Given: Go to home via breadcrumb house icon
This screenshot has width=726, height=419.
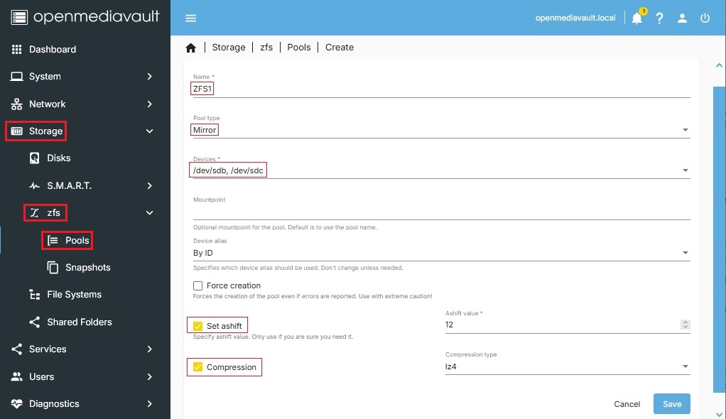Looking at the screenshot, I should (x=190, y=48).
